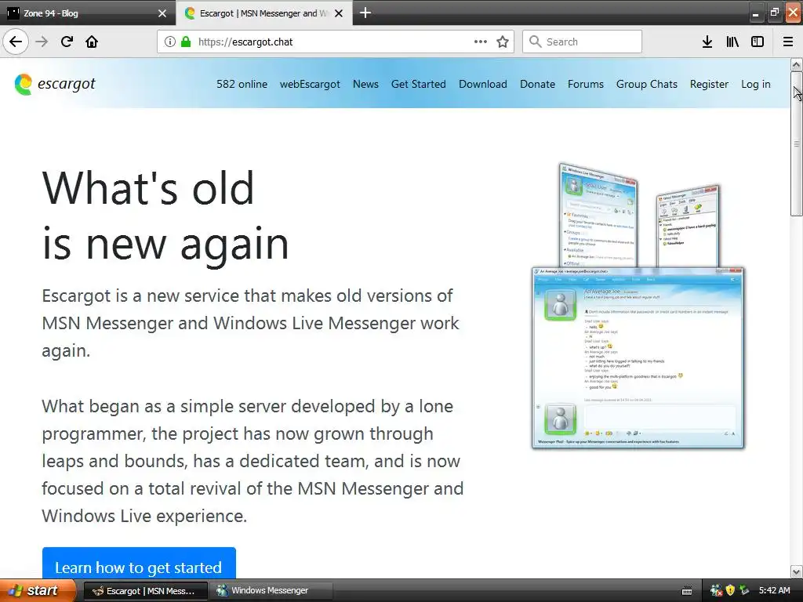This screenshot has height=602, width=803.
Task: Go to the News page
Action: pos(365,84)
